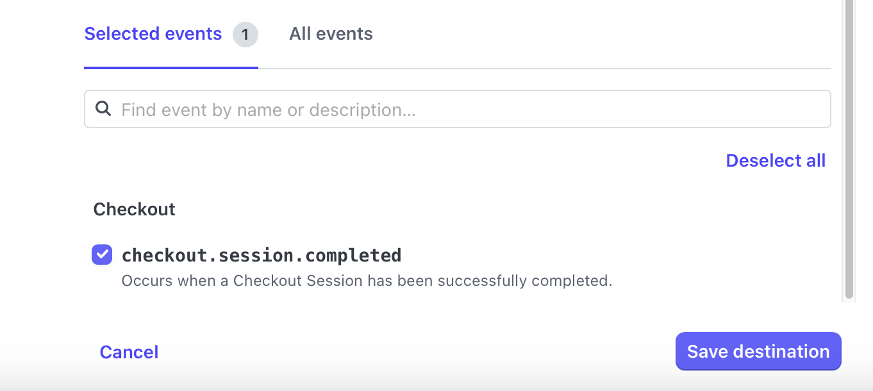Image resolution: width=873 pixels, height=391 pixels.
Task: Click the vertical scrollbar thumb
Action: pos(849,147)
